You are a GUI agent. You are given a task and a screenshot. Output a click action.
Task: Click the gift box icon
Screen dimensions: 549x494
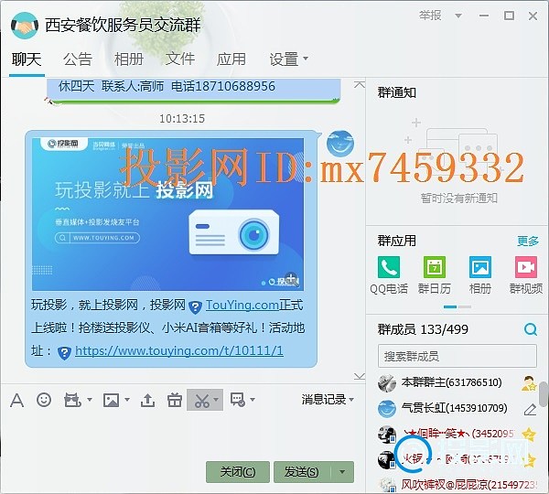pyautogui.click(x=175, y=400)
